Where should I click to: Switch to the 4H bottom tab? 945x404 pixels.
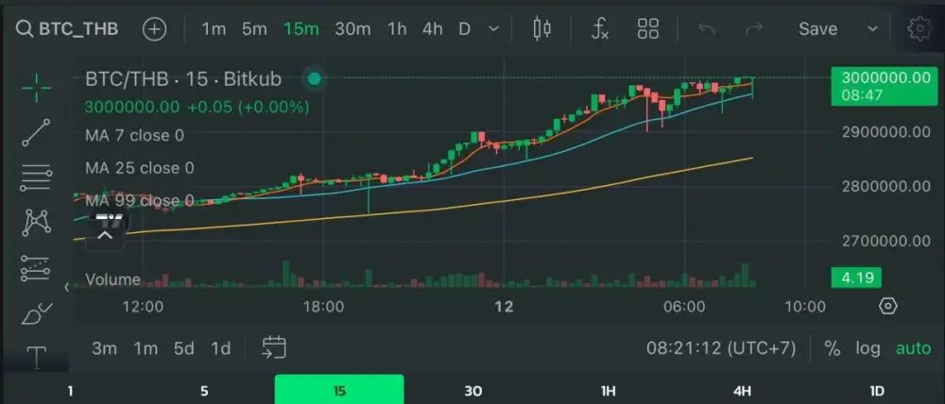[742, 391]
